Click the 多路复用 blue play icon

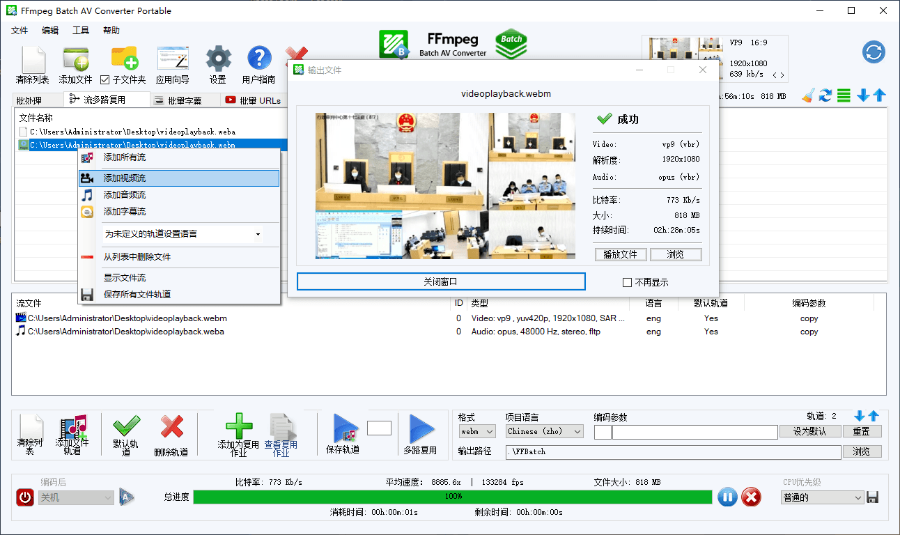pos(421,428)
